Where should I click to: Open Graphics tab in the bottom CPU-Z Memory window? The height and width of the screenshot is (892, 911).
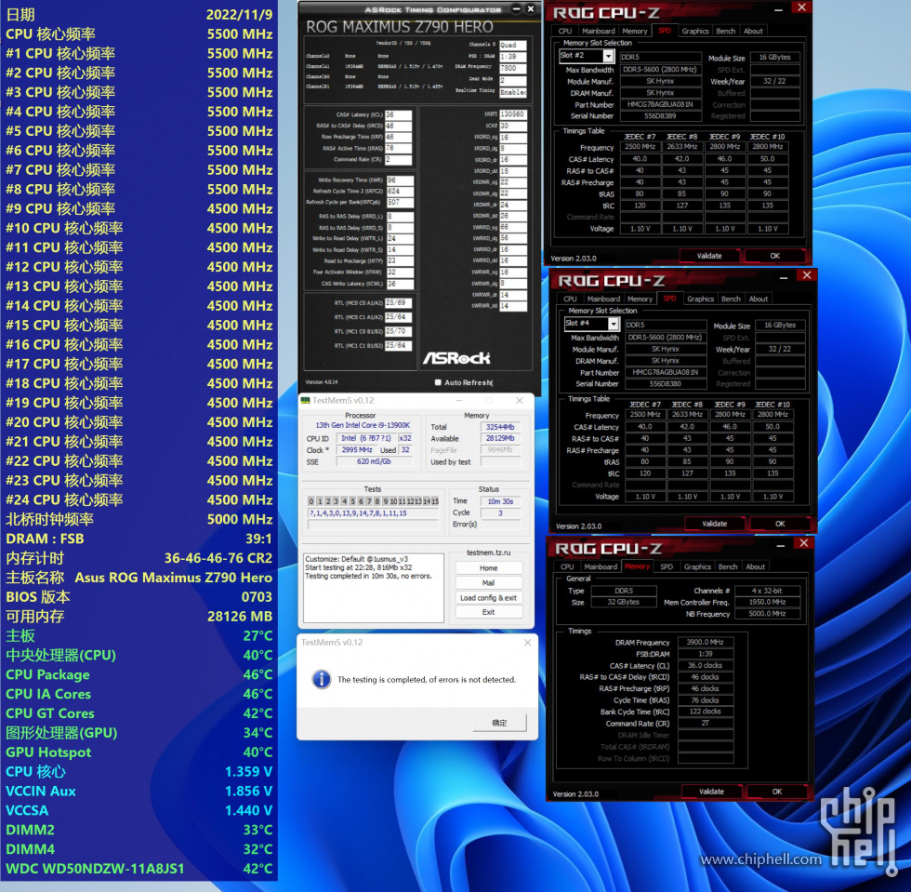(697, 566)
